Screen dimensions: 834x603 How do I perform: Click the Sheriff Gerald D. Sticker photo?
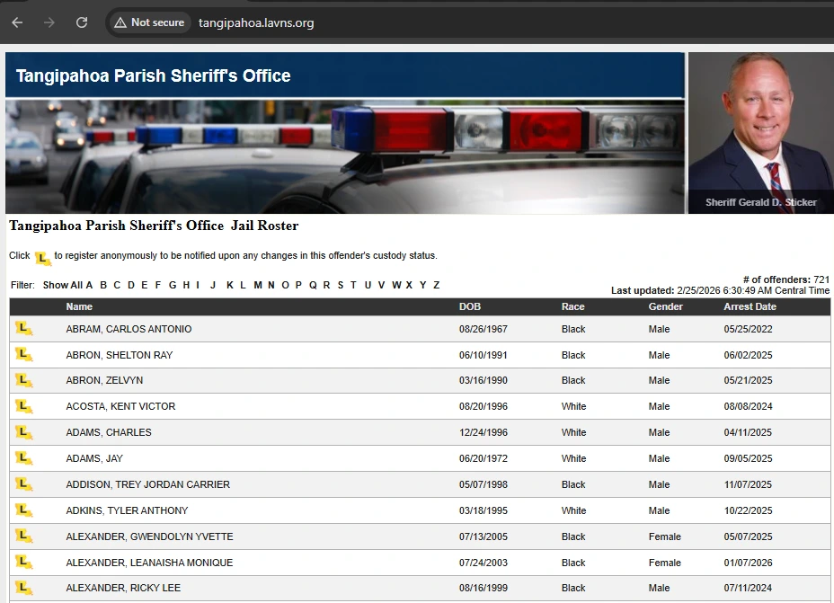pyautogui.click(x=761, y=133)
